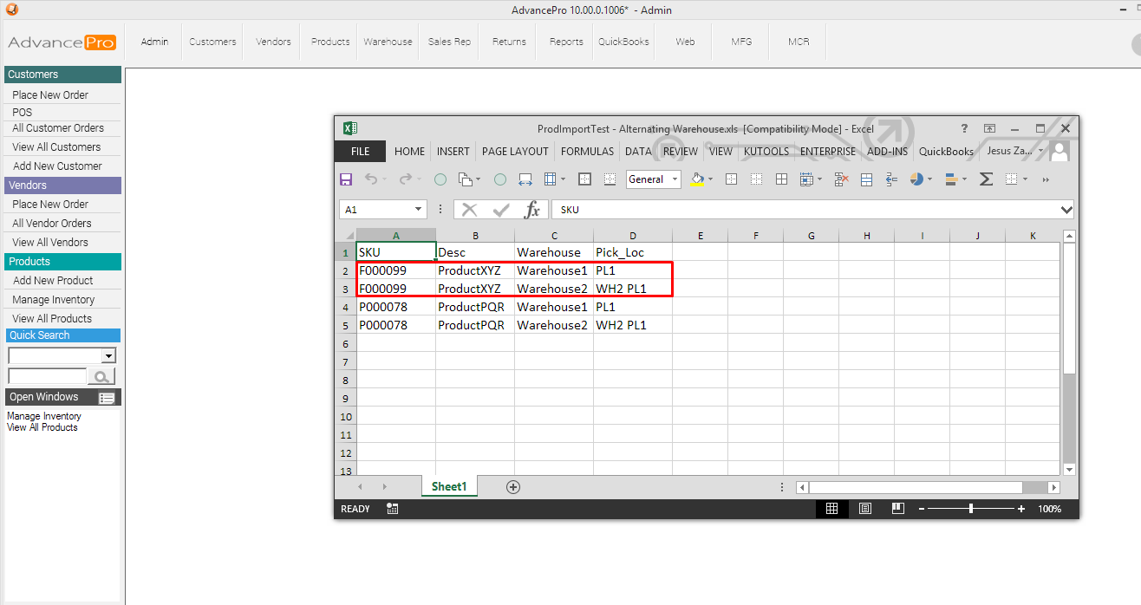Click the Open Windows list icon
The height and width of the screenshot is (605, 1141).
tap(107, 398)
